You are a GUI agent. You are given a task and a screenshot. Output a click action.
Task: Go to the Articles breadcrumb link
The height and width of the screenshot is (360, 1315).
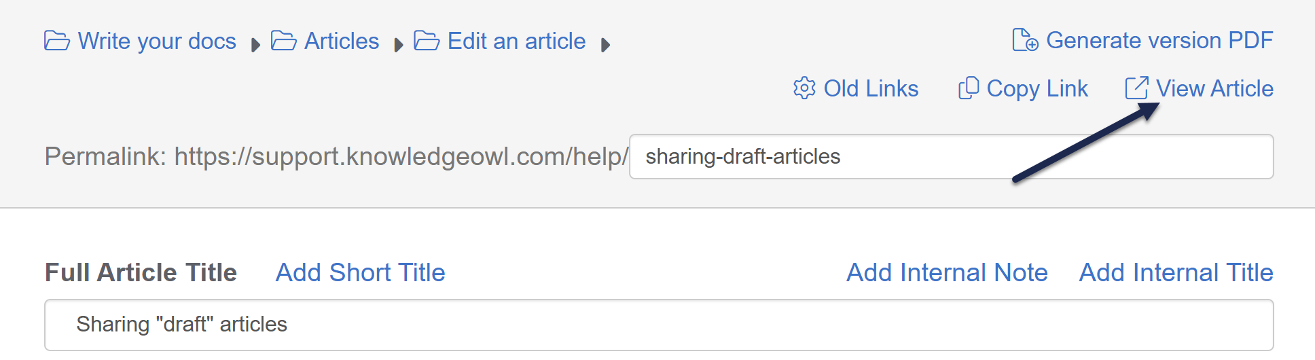pyautogui.click(x=342, y=41)
